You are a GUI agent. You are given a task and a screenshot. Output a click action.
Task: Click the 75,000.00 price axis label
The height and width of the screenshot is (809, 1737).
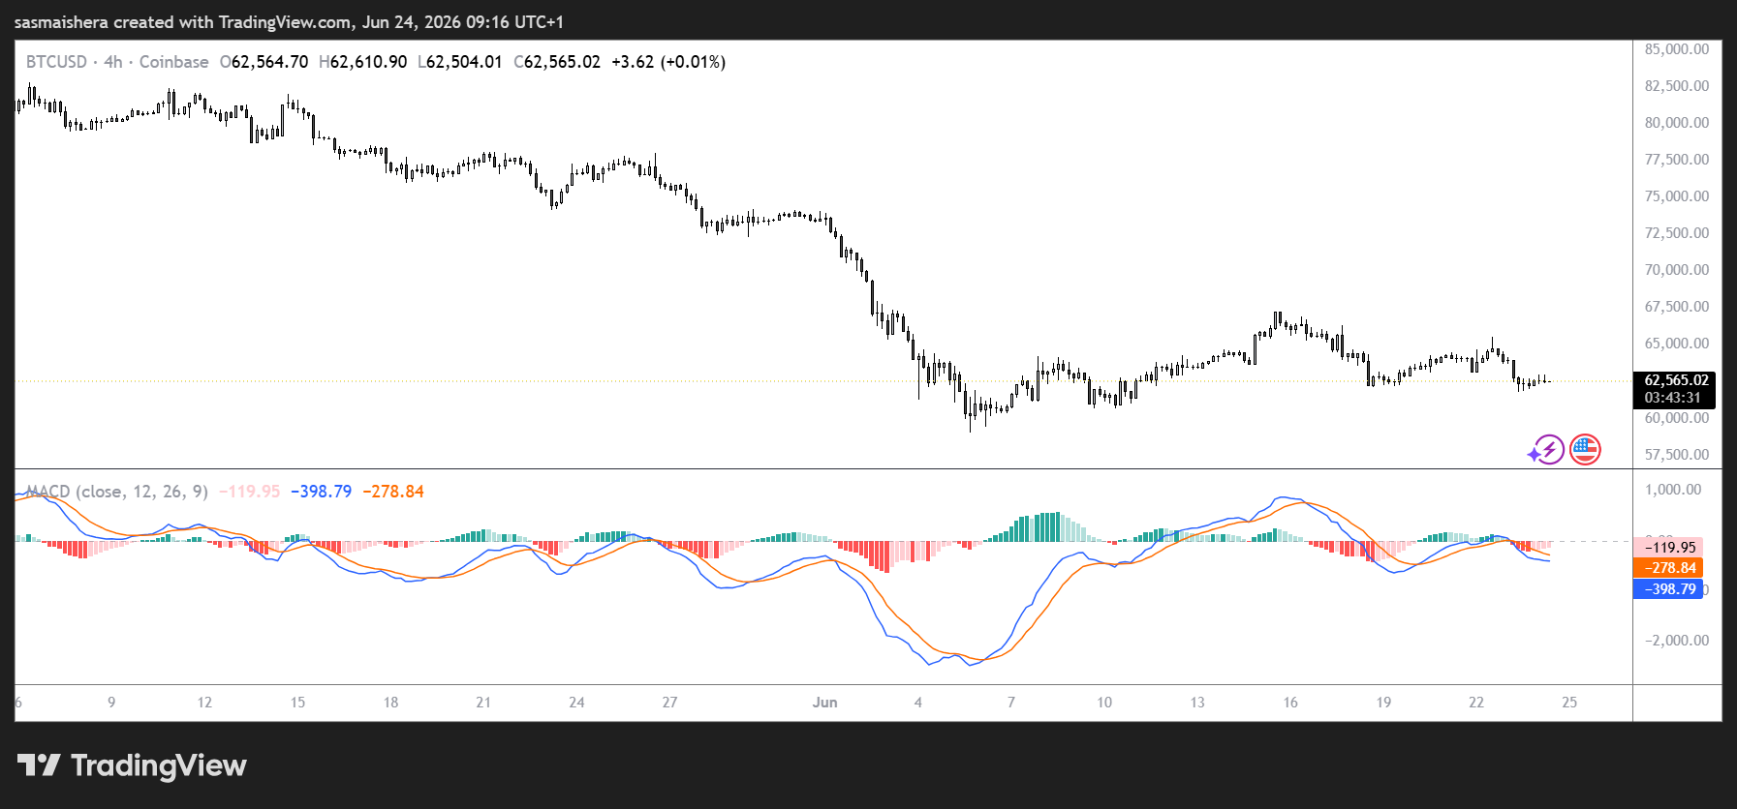[x=1677, y=196]
